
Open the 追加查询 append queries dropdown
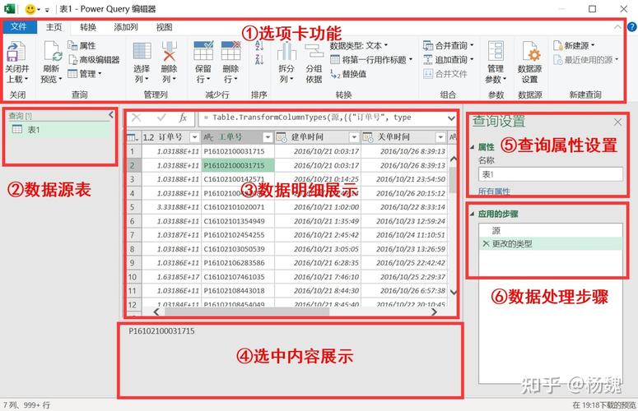tap(449, 59)
